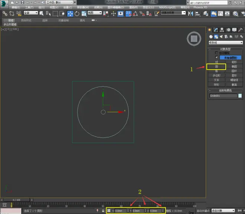Open the Modify command panel tab
Screen dimensions: 245x214
(216, 30)
